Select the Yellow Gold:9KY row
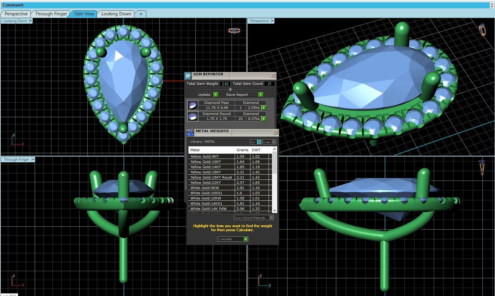495x296 pixels. (230, 156)
